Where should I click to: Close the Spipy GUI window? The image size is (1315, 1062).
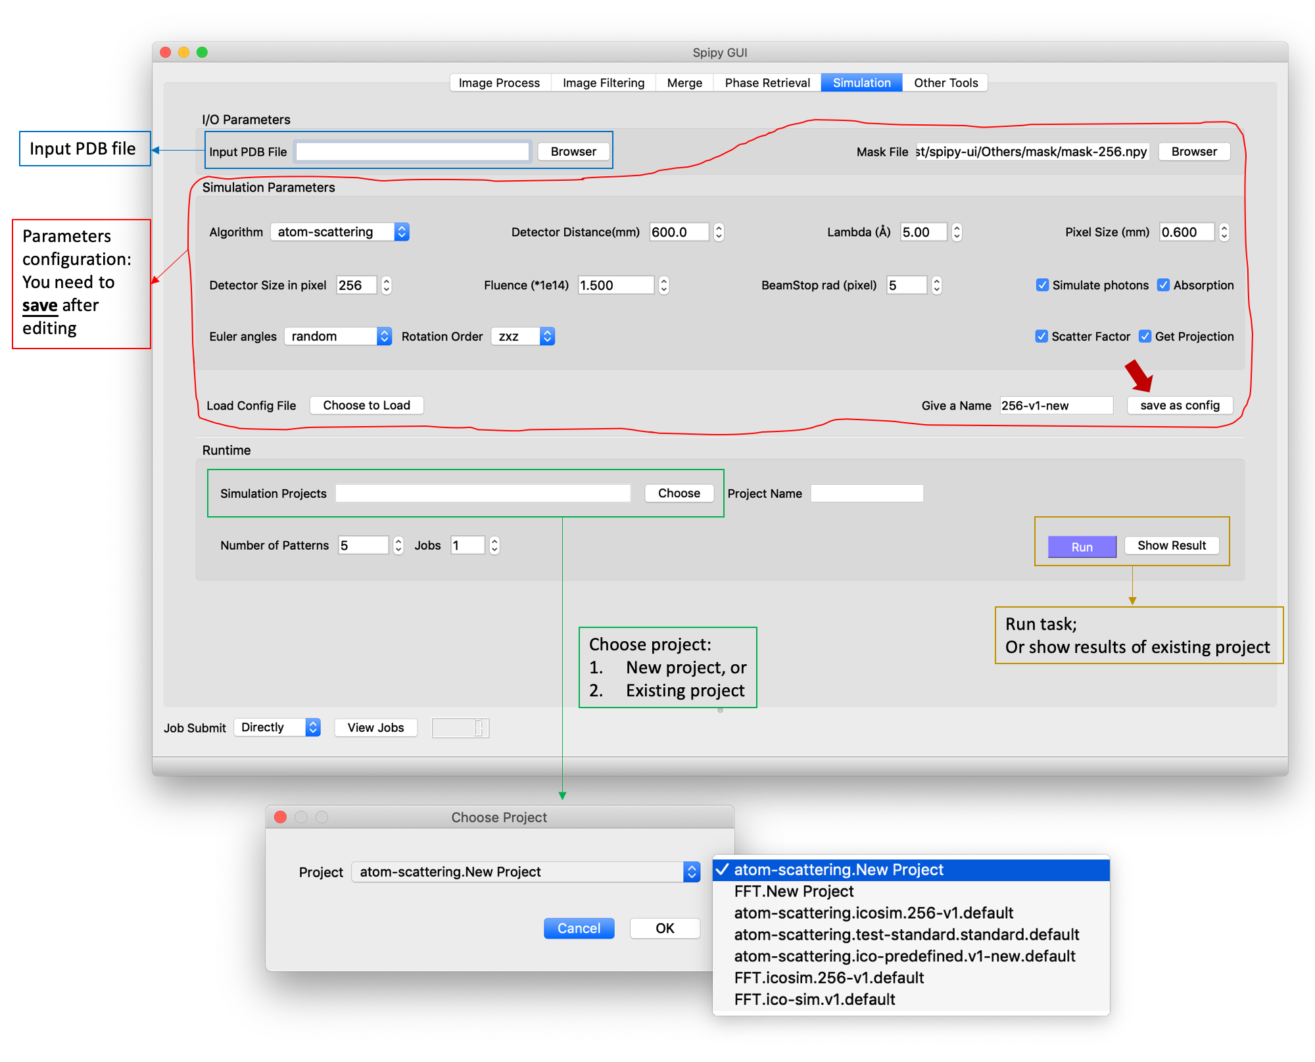point(166,52)
